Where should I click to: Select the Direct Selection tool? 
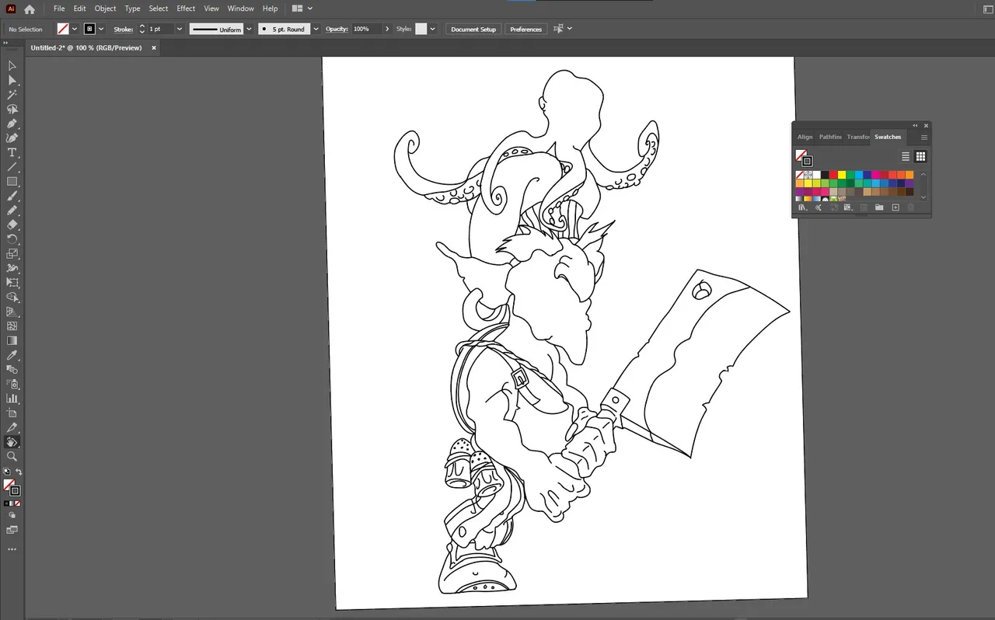pos(12,80)
